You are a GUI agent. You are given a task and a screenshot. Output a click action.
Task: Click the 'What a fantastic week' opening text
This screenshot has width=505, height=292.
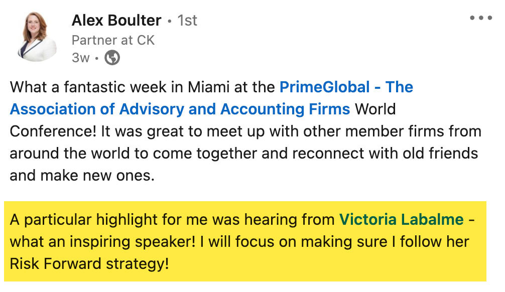coord(85,87)
